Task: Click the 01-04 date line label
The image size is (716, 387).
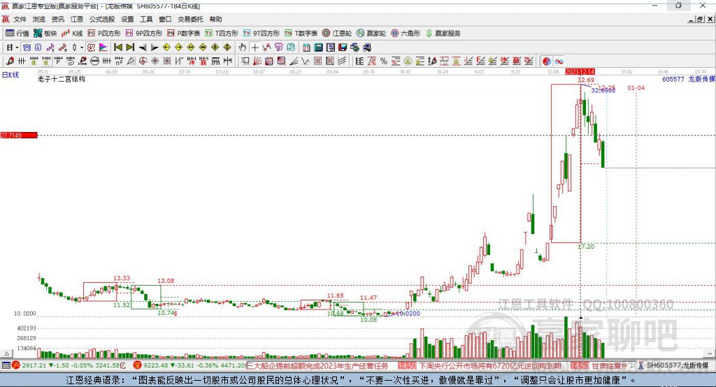Action: [636, 87]
